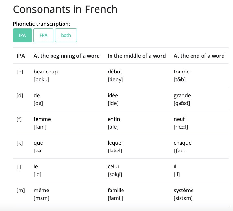Click the word tombe

click(181, 72)
